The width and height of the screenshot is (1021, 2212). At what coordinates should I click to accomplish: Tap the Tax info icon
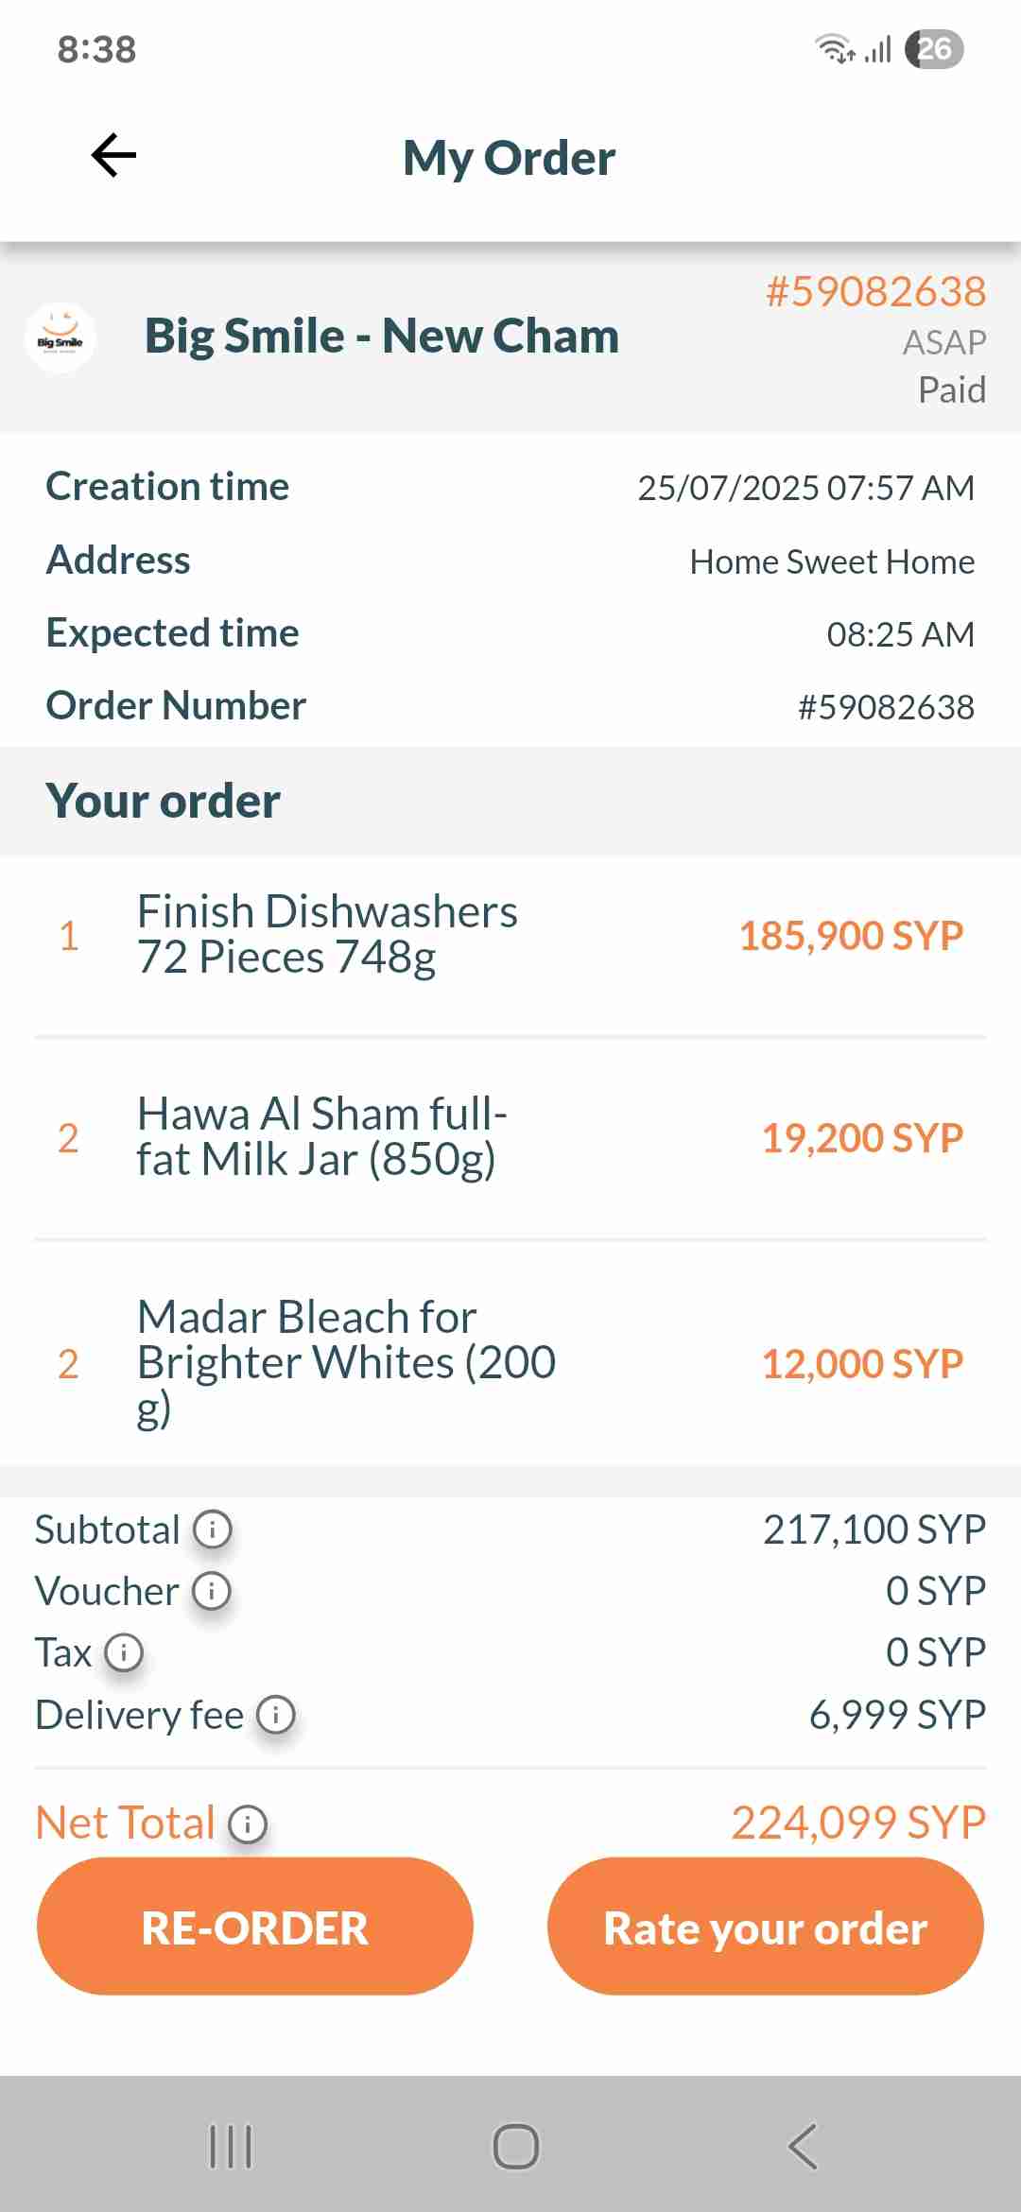124,1652
